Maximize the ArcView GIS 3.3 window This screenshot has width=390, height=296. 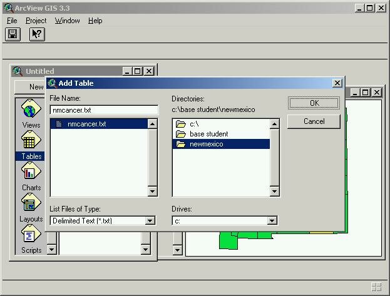pos(369,8)
